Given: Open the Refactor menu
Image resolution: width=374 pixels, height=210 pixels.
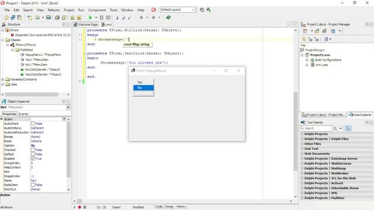Looking at the screenshot, I should [x=54, y=10].
